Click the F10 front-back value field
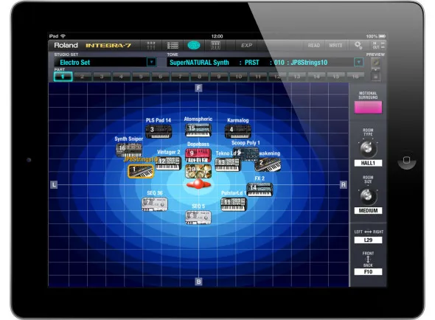Screen dimensions: 435x320 368,272
